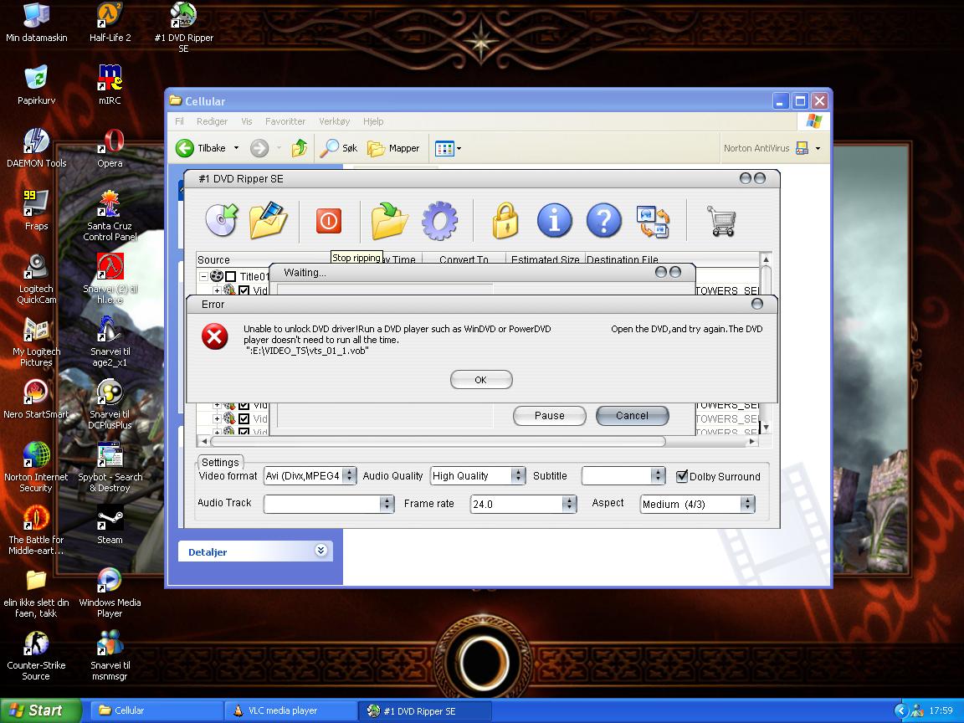Open the view mode dropdown in Cellular toolbar

449,148
